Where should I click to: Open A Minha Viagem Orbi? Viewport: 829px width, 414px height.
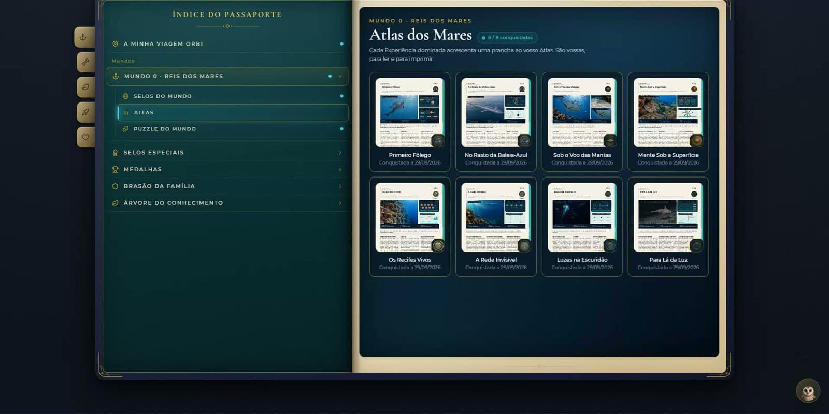click(227, 44)
